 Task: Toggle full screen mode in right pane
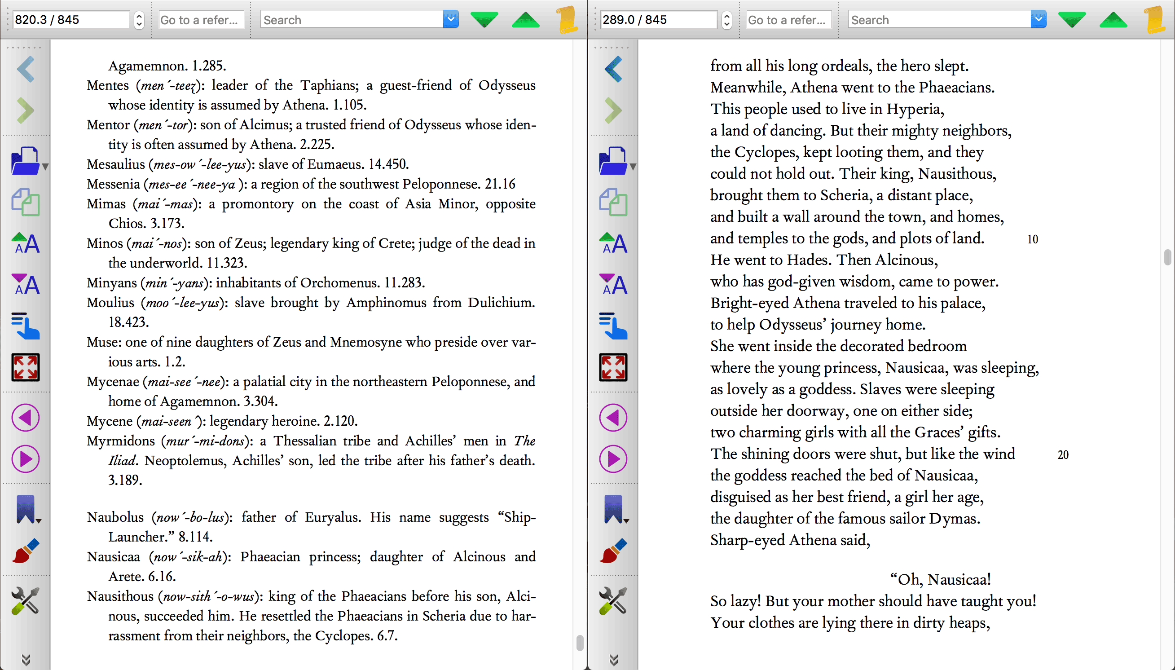(613, 367)
